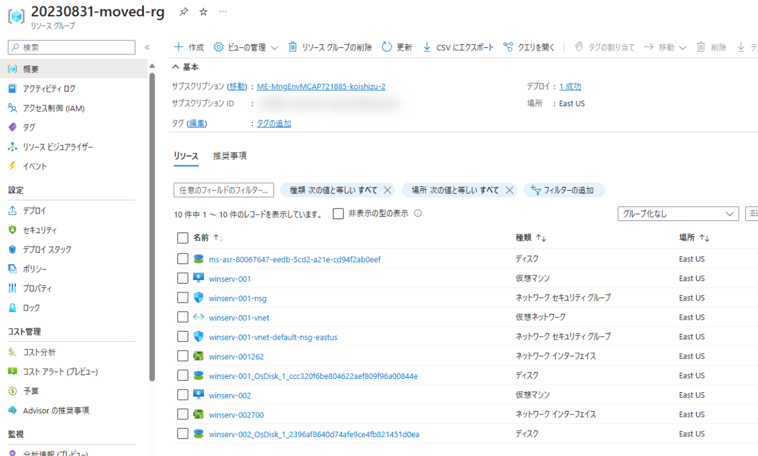Viewport: 758px width, 456px height.
Task: Remove the 場所 filter pill
Action: point(509,190)
